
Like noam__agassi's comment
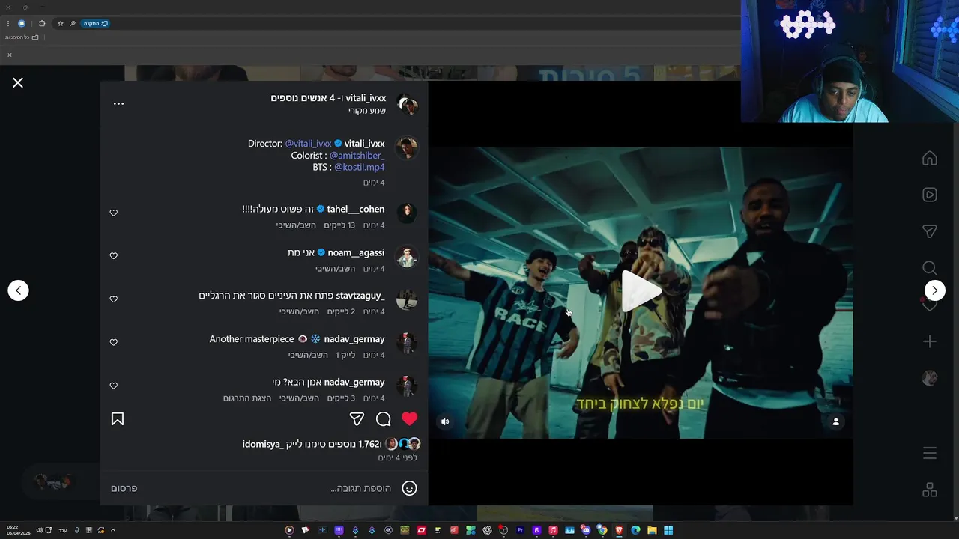click(114, 256)
